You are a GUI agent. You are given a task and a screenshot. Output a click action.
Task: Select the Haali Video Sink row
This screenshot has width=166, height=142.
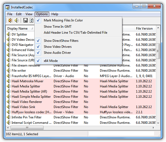pyautogui.click(x=81, y=107)
